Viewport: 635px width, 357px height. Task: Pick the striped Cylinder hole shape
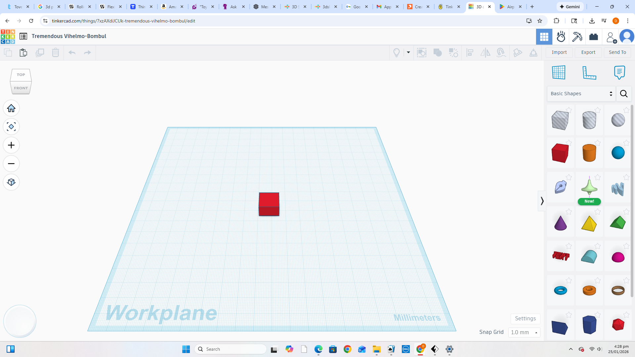click(589, 120)
